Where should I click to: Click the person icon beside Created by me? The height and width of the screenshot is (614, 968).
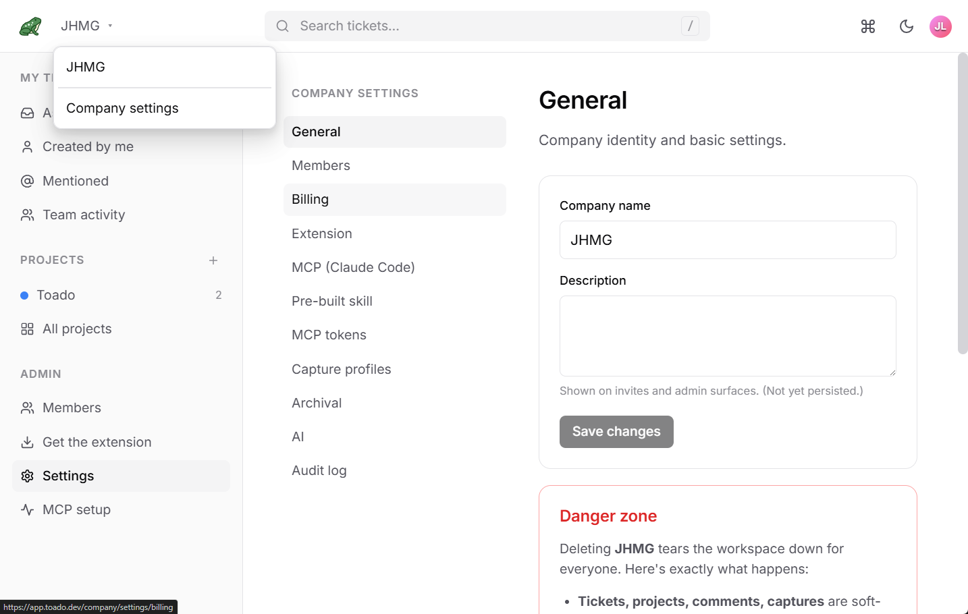[27, 146]
